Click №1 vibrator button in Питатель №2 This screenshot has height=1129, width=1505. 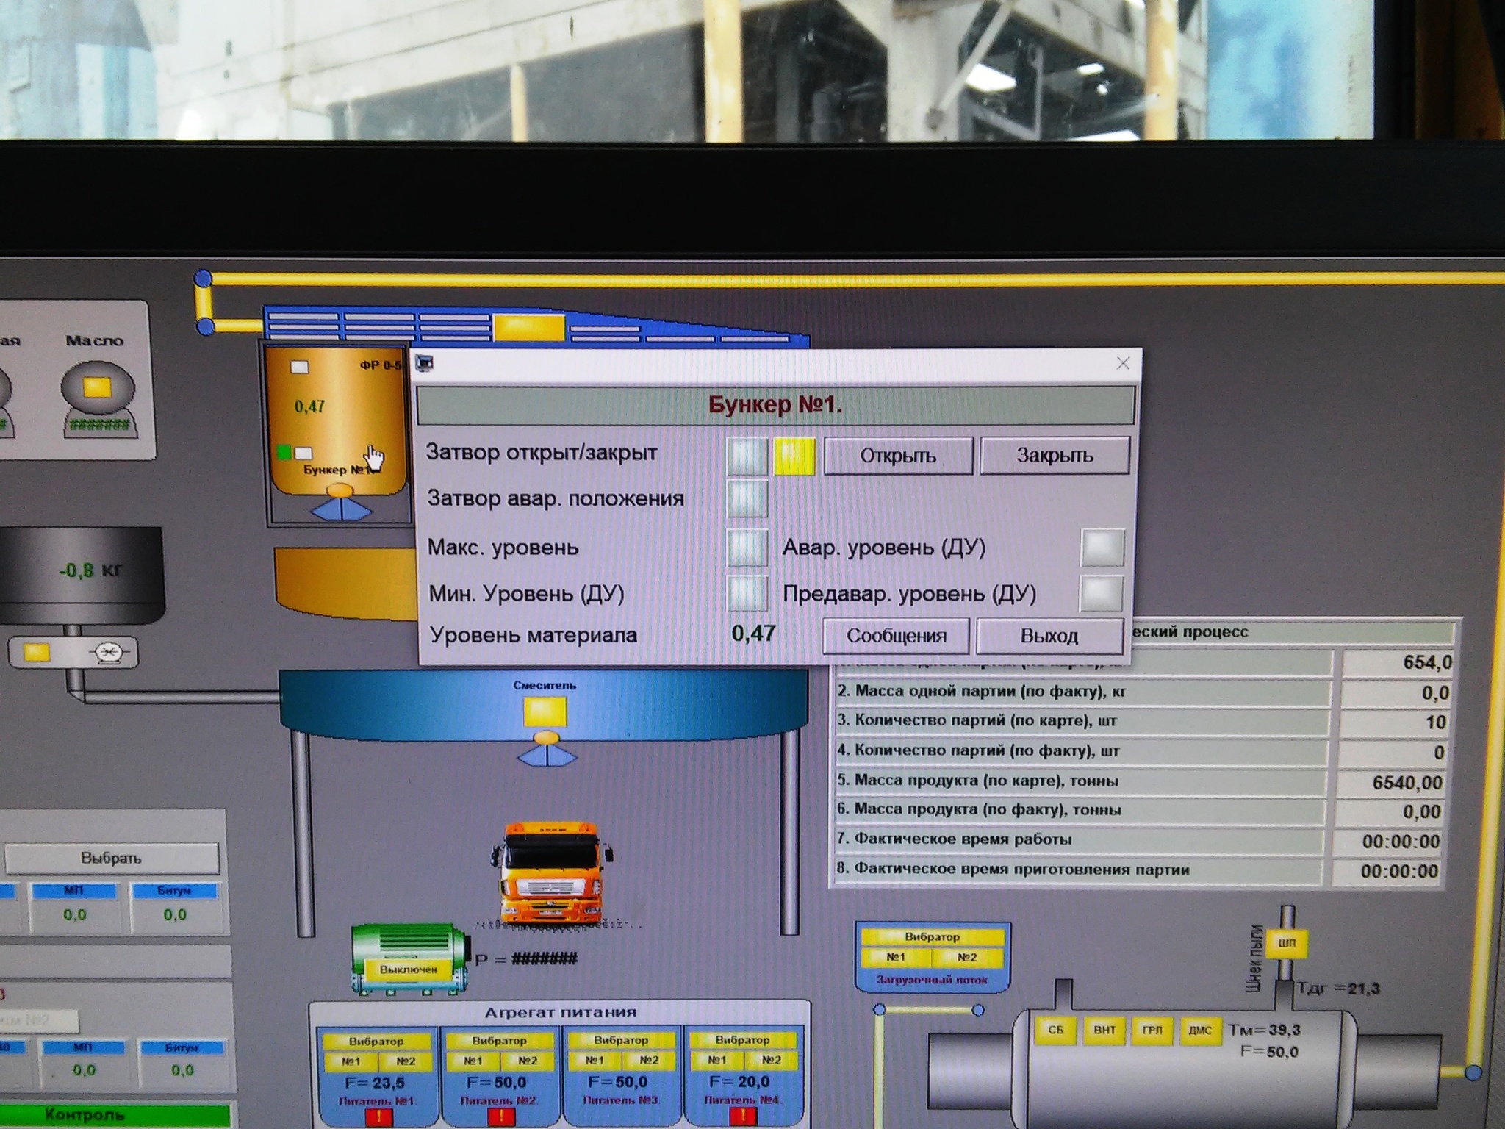(x=473, y=1061)
